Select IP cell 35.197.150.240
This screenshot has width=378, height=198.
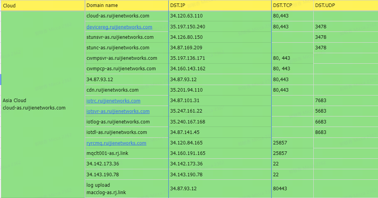coord(220,27)
